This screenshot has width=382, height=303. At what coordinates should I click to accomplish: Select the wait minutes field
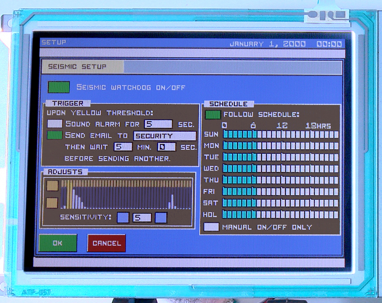point(122,147)
